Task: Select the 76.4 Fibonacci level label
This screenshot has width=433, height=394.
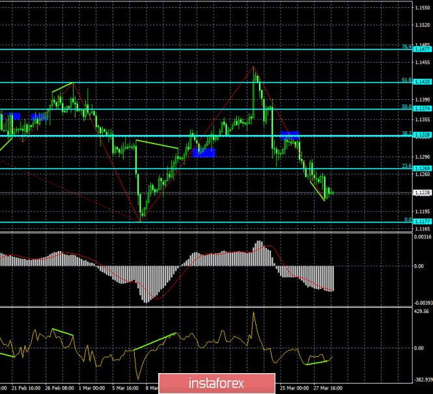Action: (406, 46)
